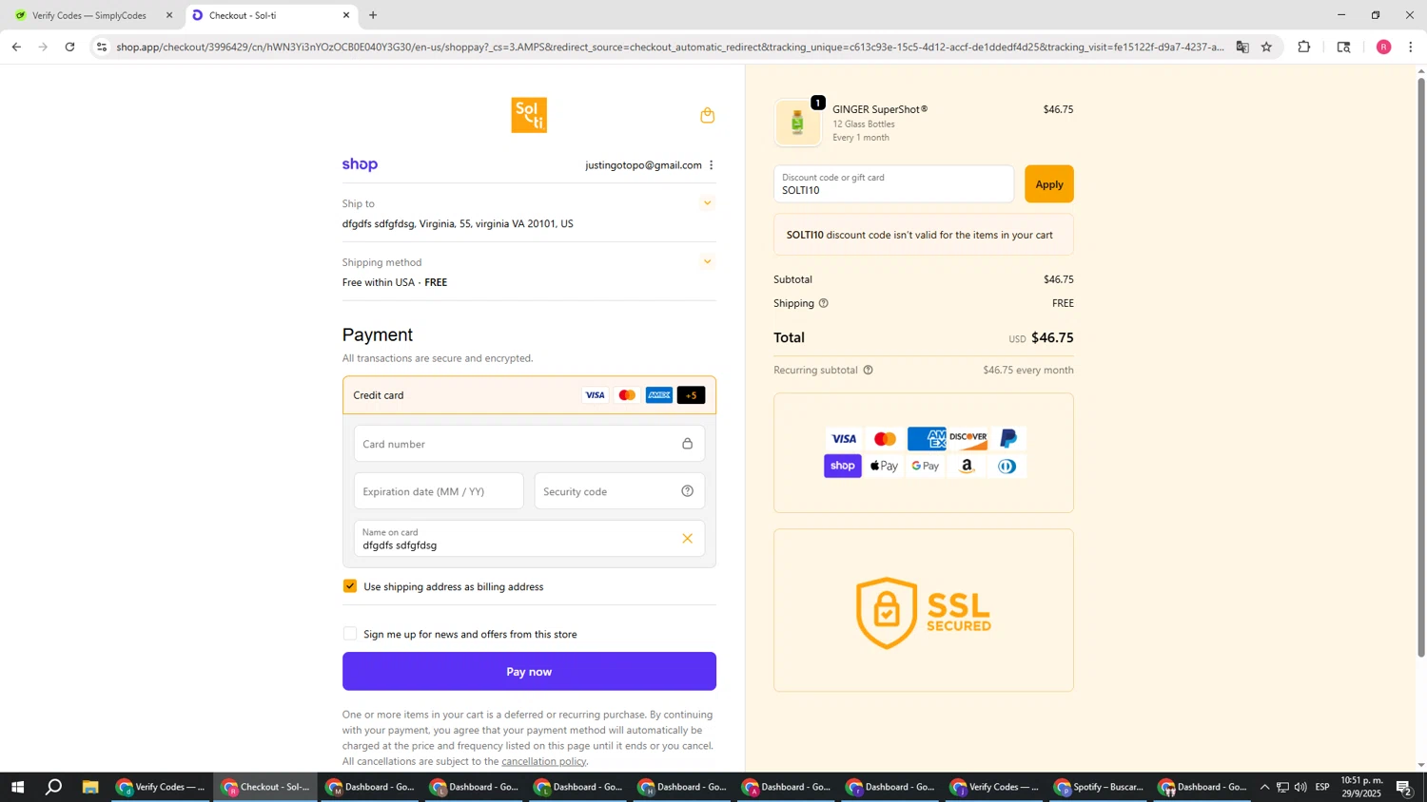The width and height of the screenshot is (1427, 802).
Task: Open Windows taskbar search
Action: tap(54, 787)
